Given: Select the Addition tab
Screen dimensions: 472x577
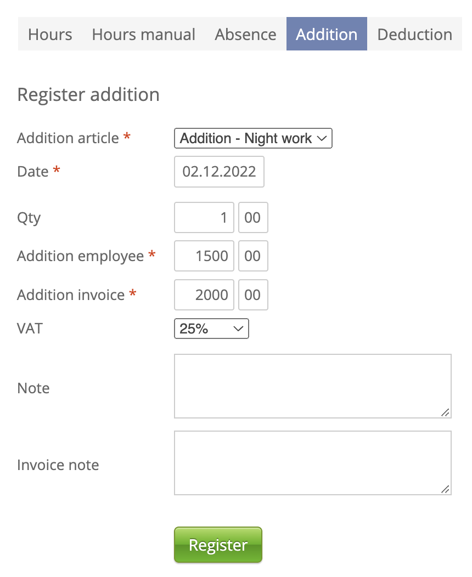Looking at the screenshot, I should [327, 35].
